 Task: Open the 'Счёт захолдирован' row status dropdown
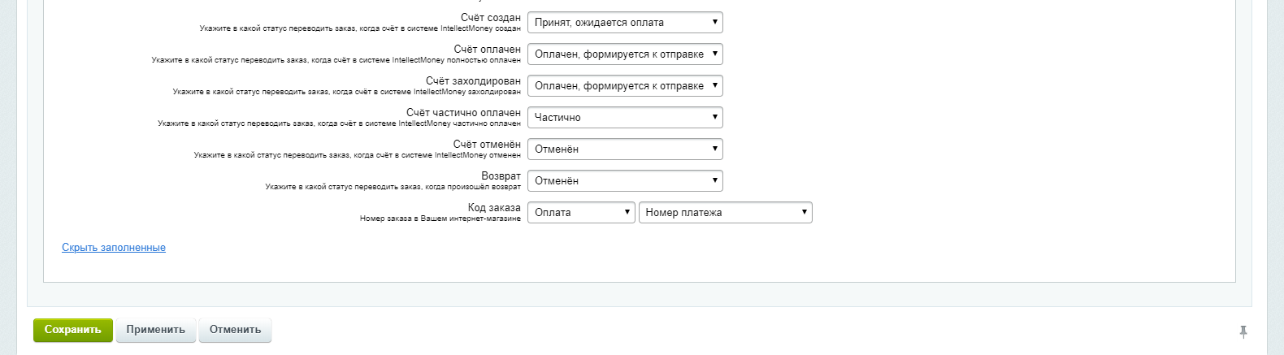(x=624, y=86)
